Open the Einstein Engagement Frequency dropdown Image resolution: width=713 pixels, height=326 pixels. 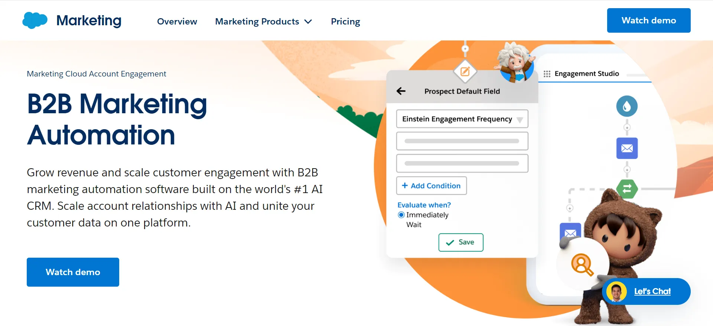pyautogui.click(x=462, y=119)
